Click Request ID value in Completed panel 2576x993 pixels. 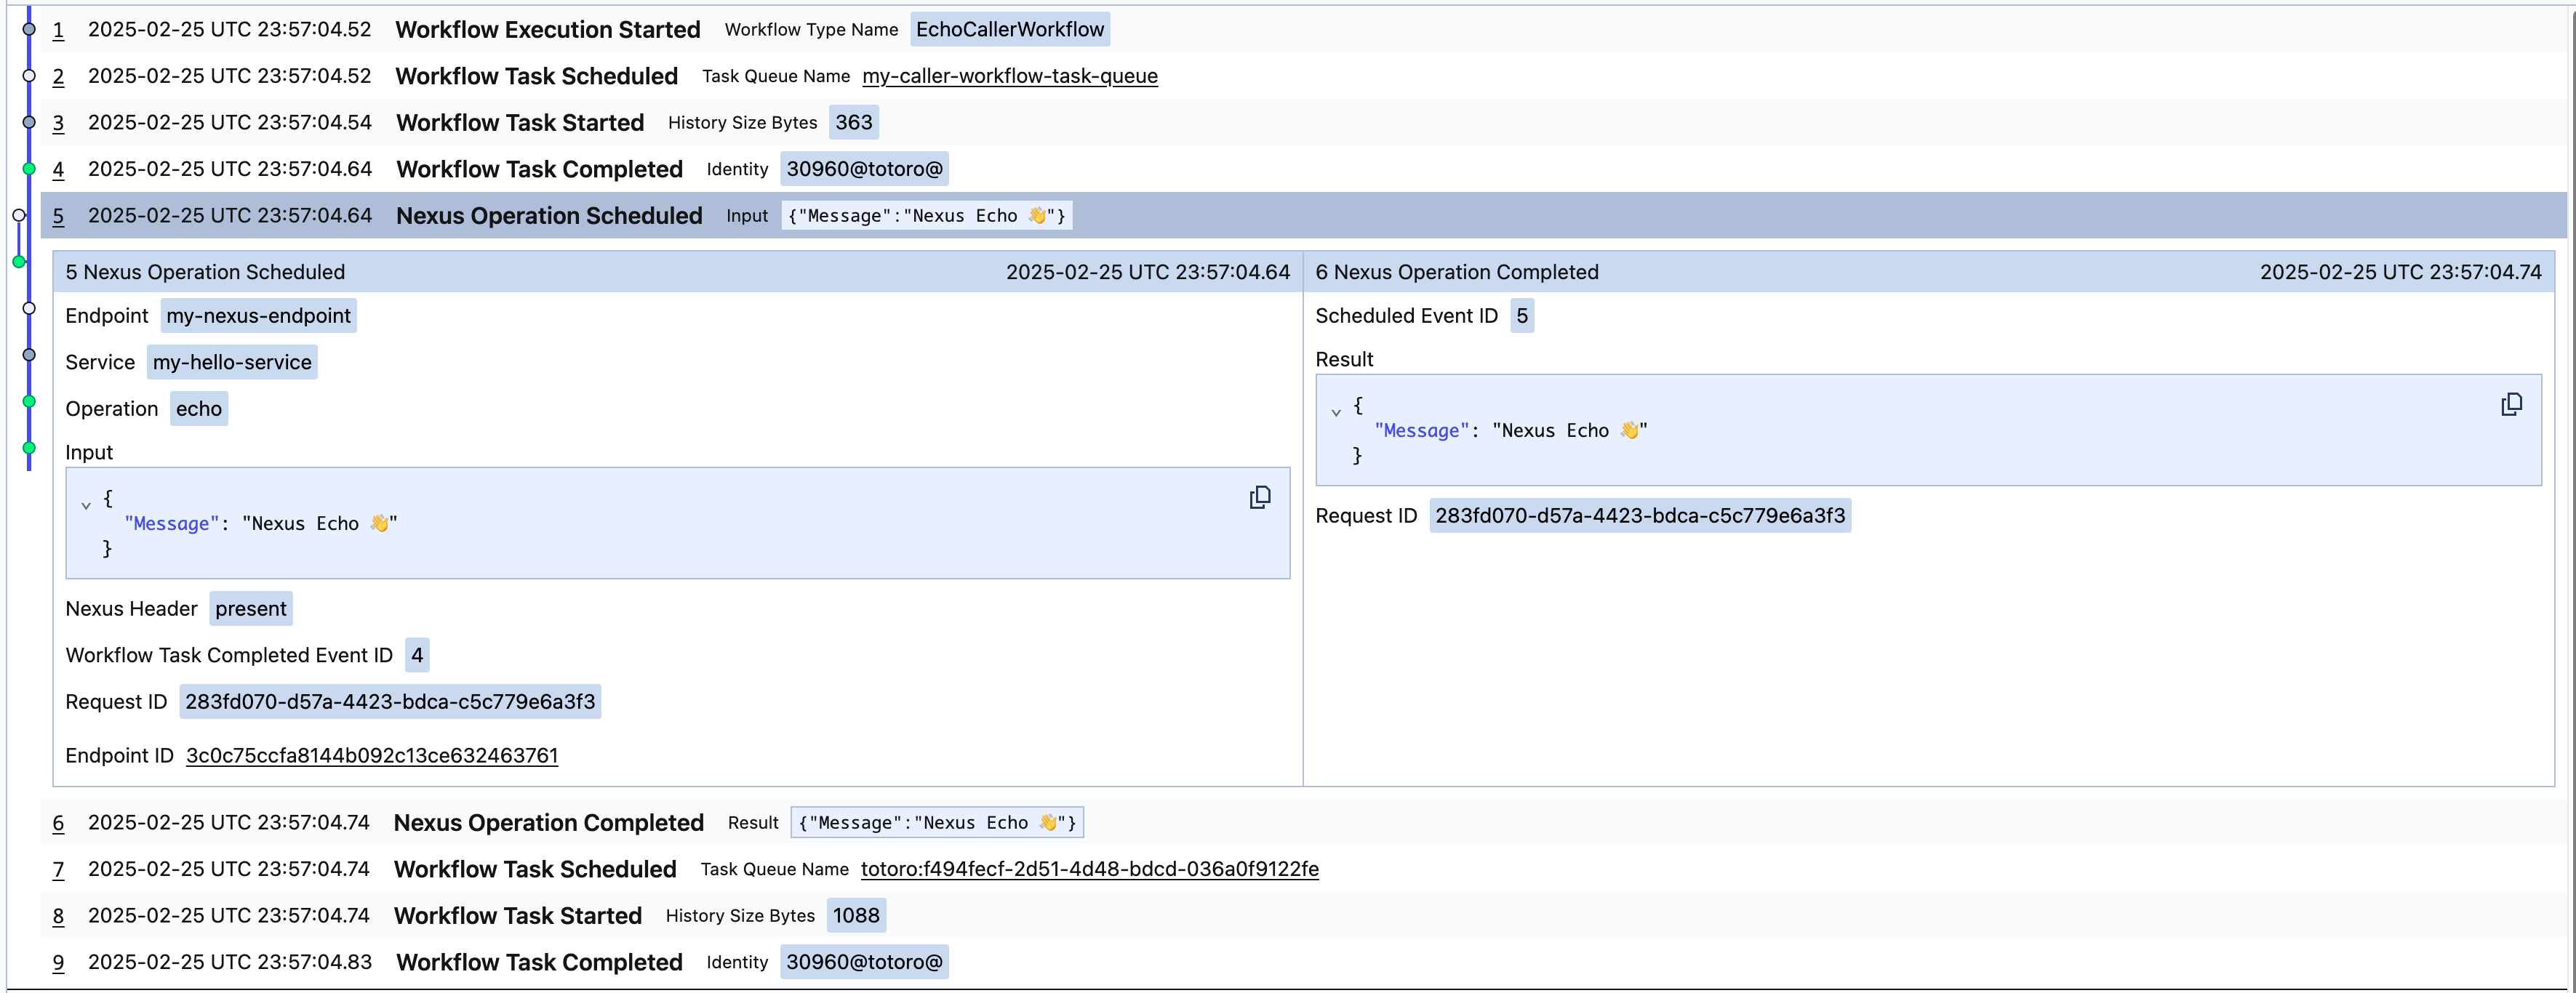tap(1639, 516)
